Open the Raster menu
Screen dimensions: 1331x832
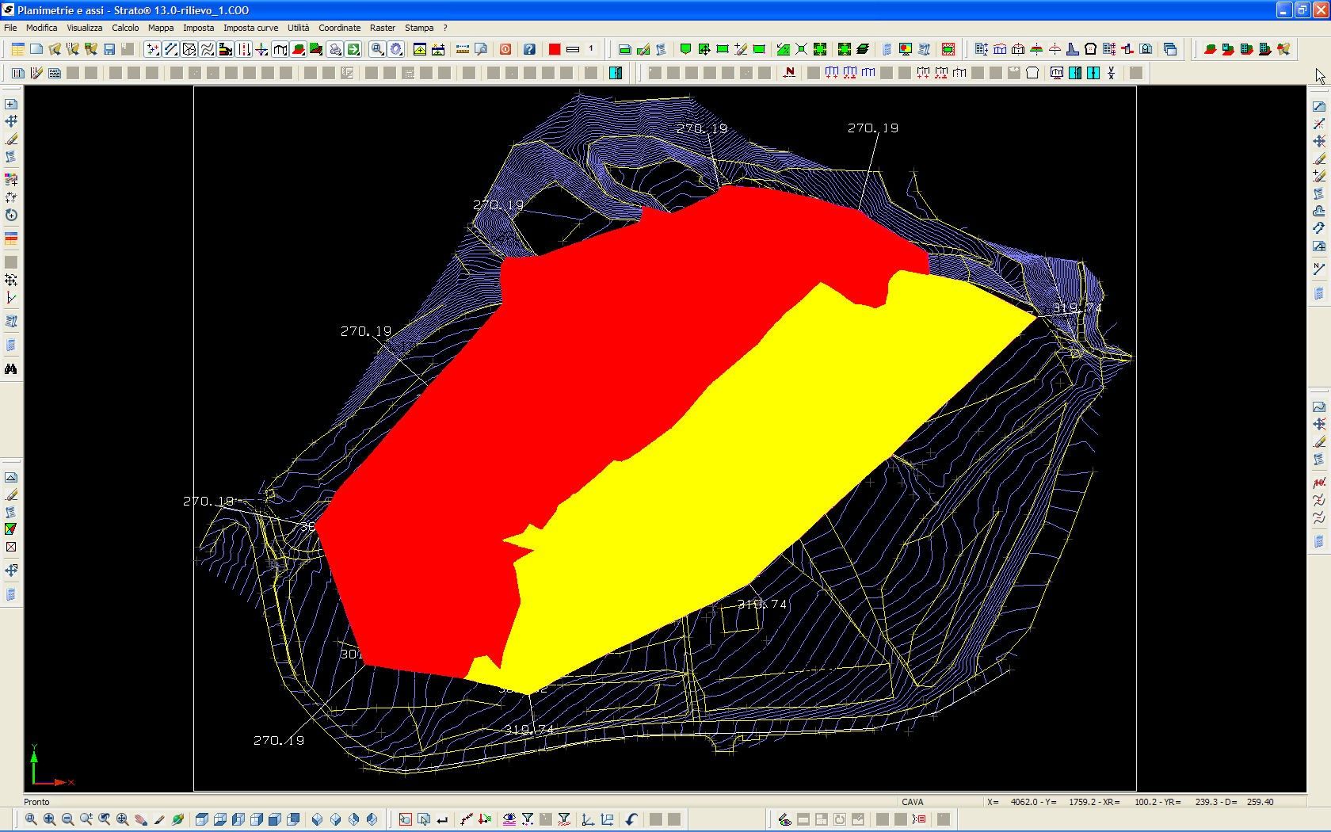[383, 28]
